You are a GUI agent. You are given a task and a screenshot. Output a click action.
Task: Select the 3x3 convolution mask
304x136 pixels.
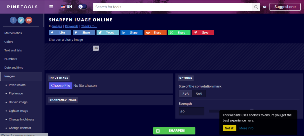coord(185,94)
